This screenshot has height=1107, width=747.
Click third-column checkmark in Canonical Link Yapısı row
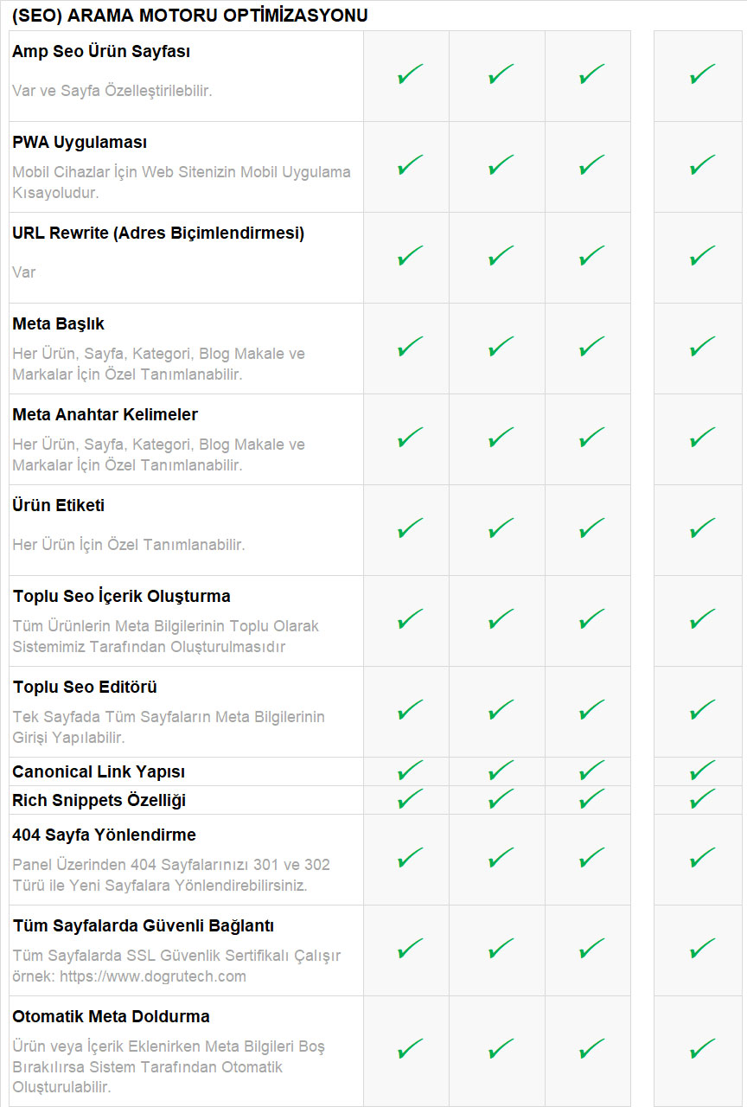pyautogui.click(x=591, y=771)
